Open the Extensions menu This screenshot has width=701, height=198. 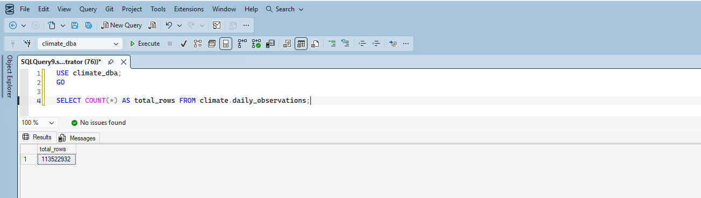tap(189, 9)
